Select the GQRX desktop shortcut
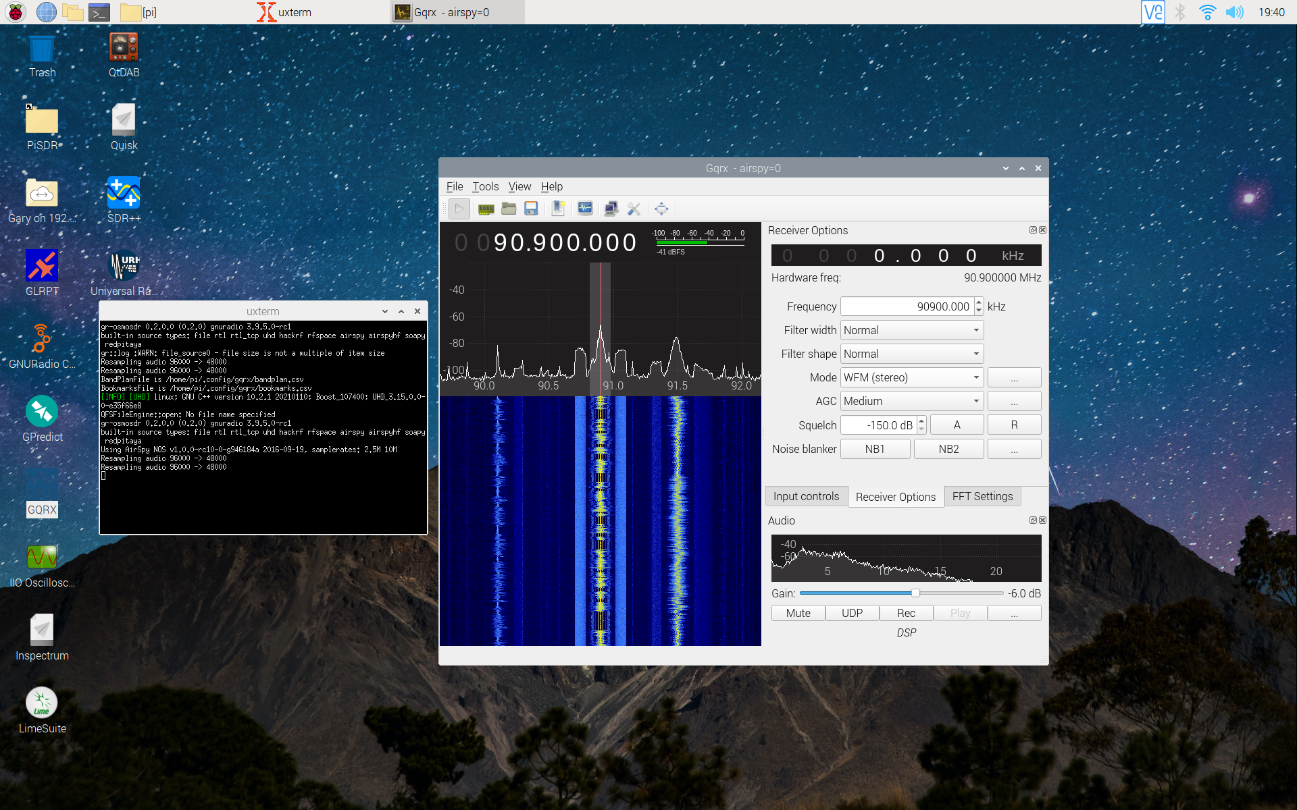This screenshot has width=1297, height=810. 42,493
